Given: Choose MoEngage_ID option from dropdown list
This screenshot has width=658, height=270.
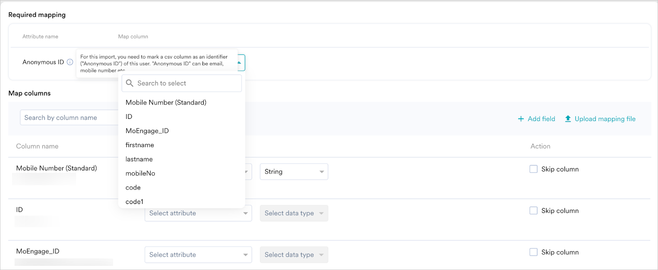Looking at the screenshot, I should pos(147,131).
